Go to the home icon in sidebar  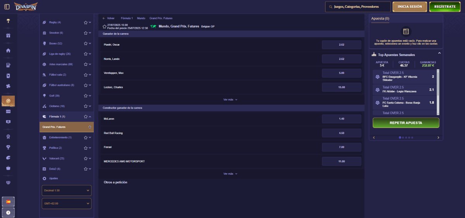coord(8,51)
